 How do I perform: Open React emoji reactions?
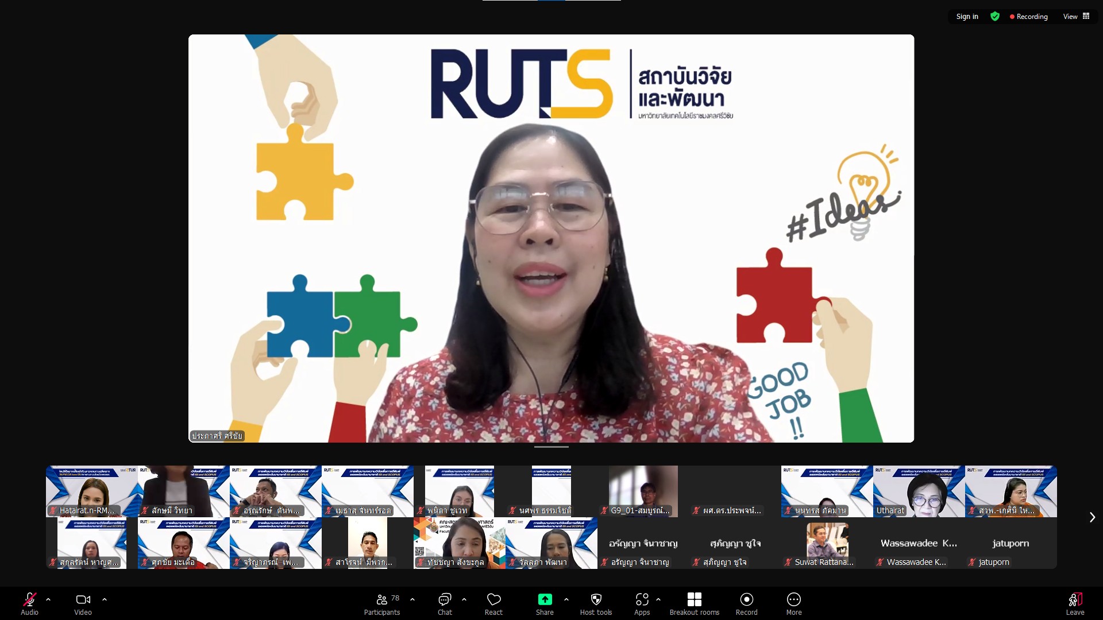point(493,604)
